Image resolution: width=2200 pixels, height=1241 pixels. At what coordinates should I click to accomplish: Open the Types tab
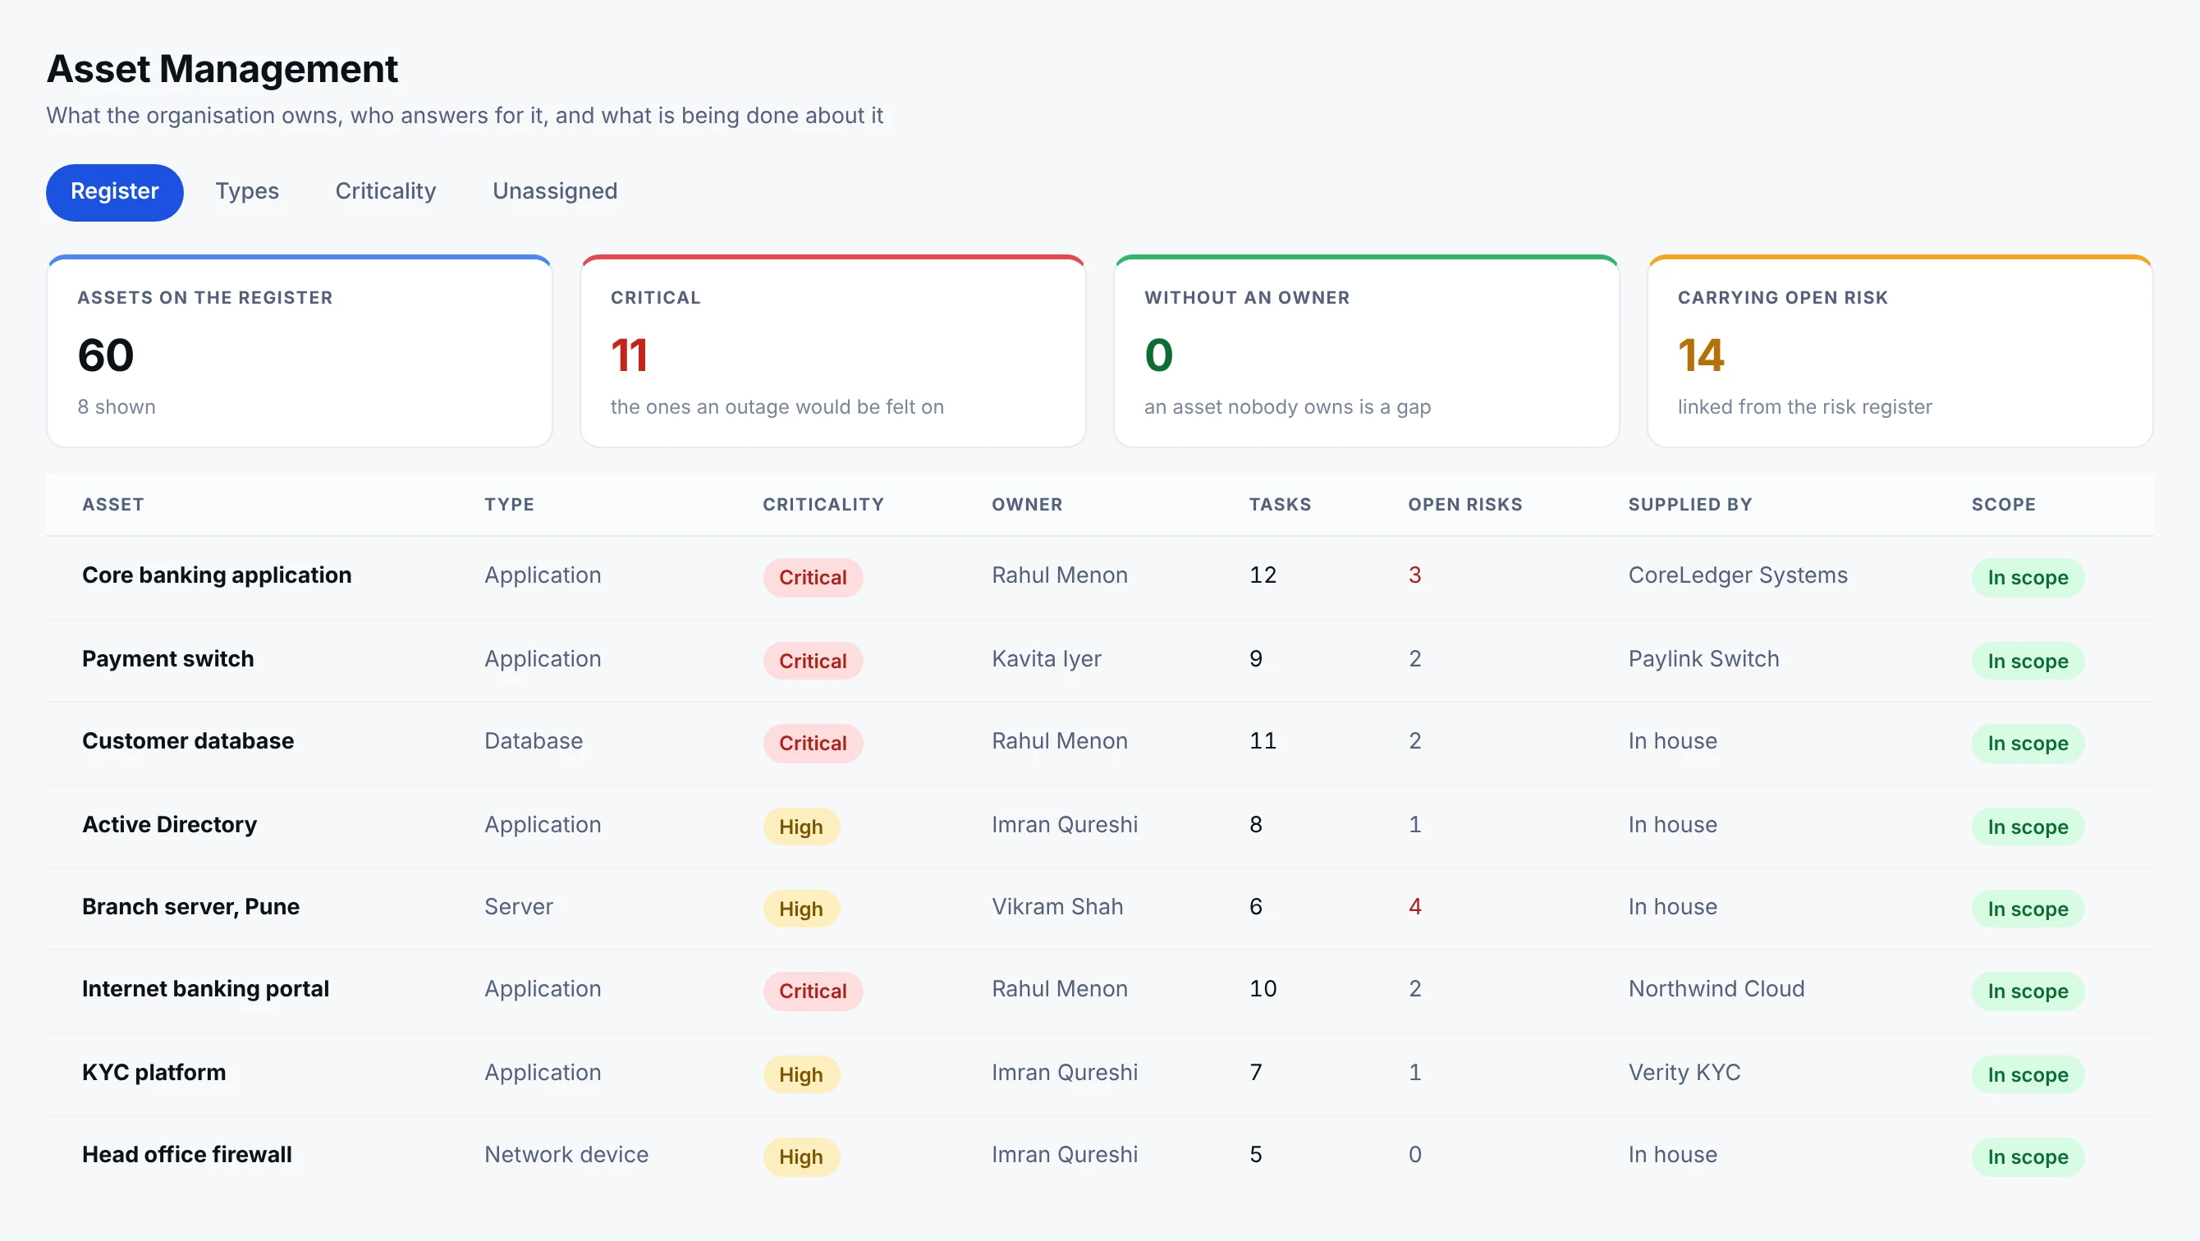coord(247,191)
